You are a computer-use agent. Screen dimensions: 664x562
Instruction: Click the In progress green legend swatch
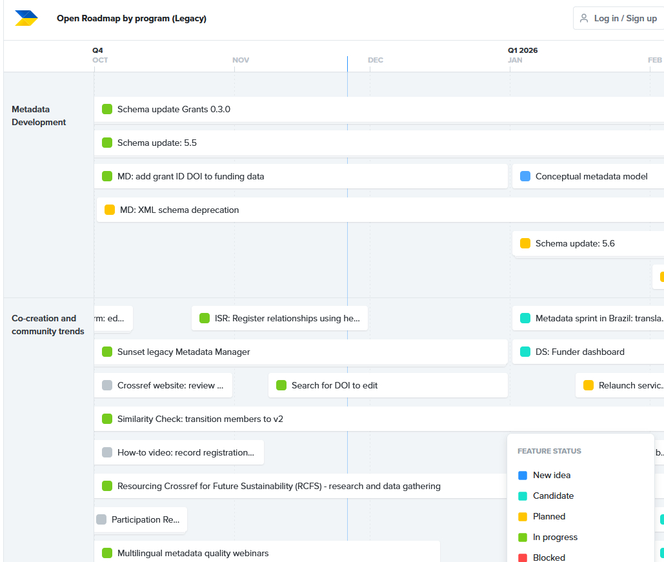pyautogui.click(x=523, y=537)
